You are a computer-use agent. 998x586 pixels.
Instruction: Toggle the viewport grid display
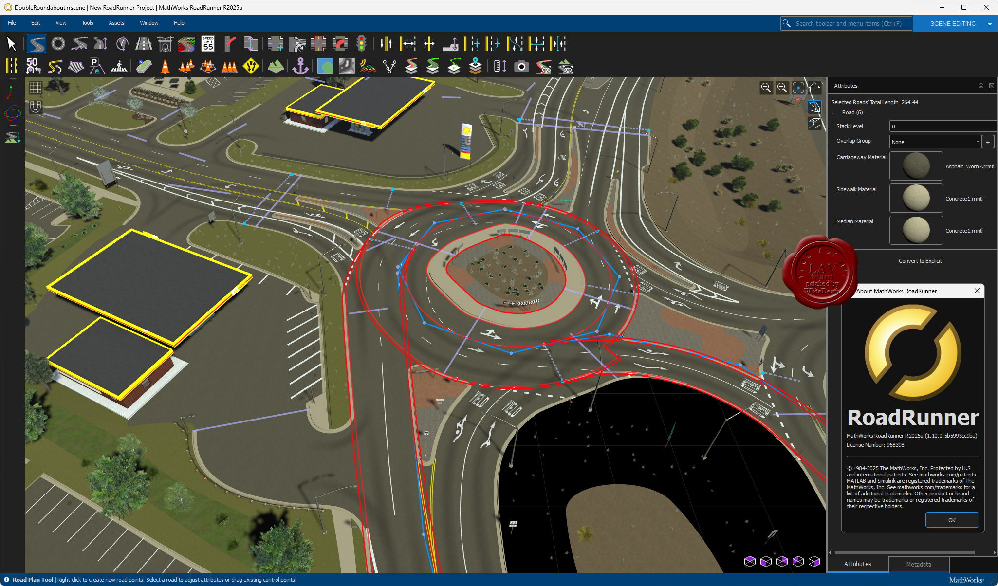coord(36,88)
